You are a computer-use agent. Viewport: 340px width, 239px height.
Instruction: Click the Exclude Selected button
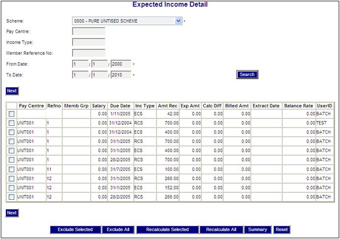coord(75,230)
